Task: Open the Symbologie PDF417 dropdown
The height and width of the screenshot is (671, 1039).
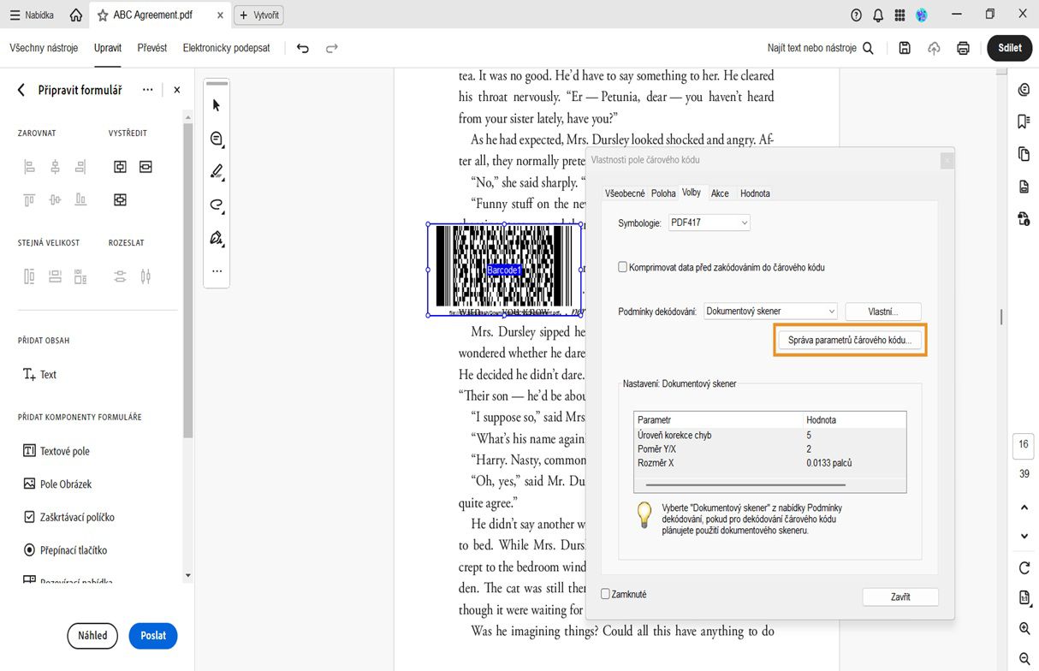Action: click(709, 223)
